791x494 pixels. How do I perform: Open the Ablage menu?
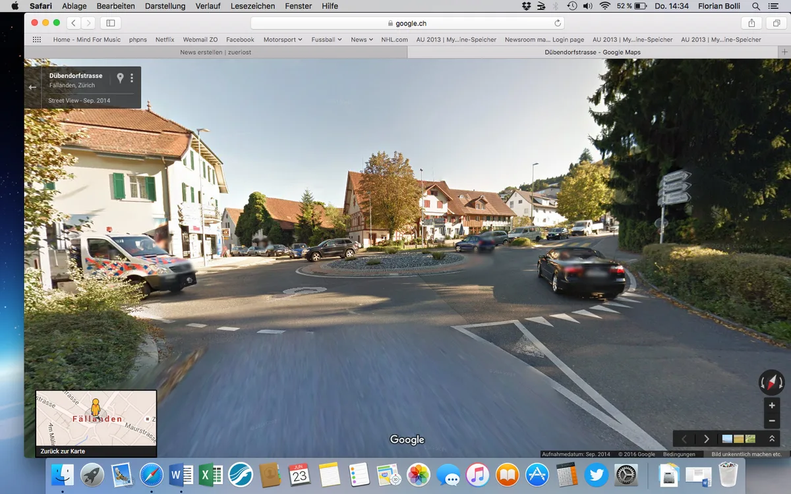click(74, 6)
